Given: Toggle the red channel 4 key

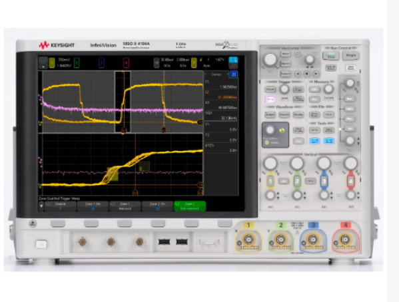Looking at the screenshot, I should click(x=350, y=181).
